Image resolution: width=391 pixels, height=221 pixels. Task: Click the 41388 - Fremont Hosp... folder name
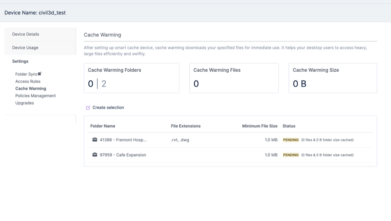click(x=123, y=140)
